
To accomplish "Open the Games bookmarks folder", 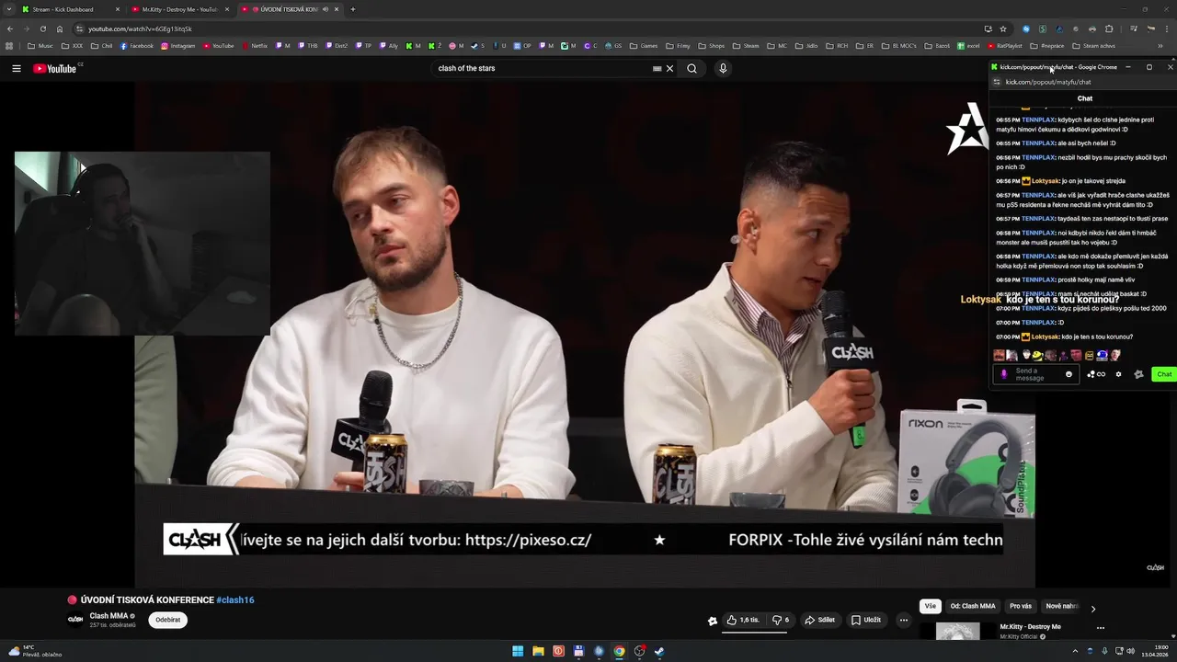I will click(x=644, y=45).
